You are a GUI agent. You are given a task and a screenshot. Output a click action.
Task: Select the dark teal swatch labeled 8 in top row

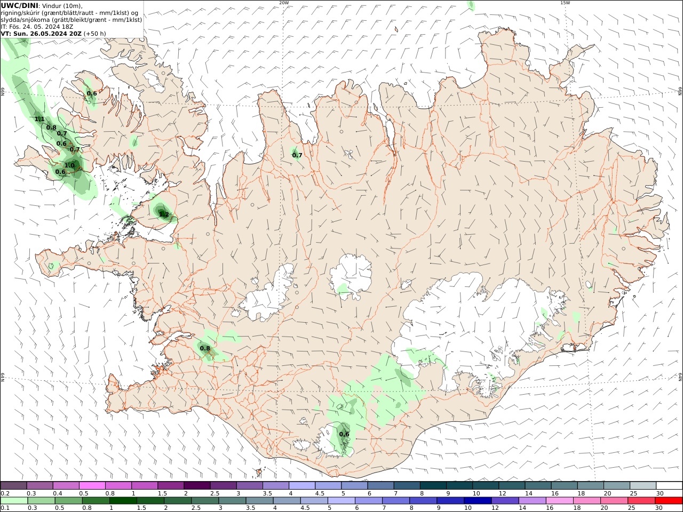click(433, 485)
